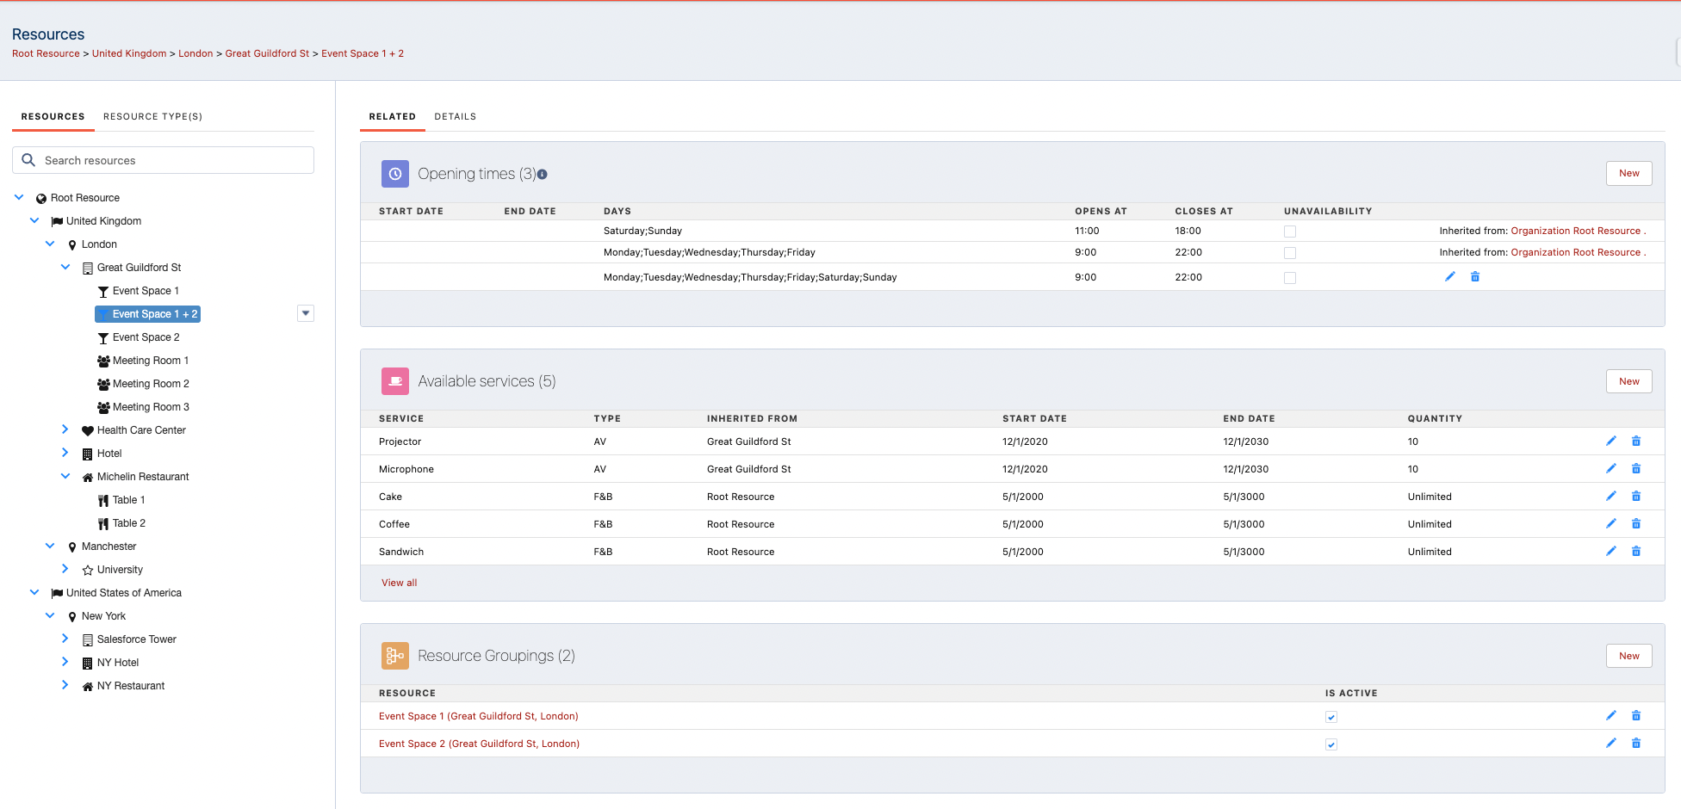Click the edit pencil for Projector service
The width and height of the screenshot is (1681, 809).
tap(1610, 442)
